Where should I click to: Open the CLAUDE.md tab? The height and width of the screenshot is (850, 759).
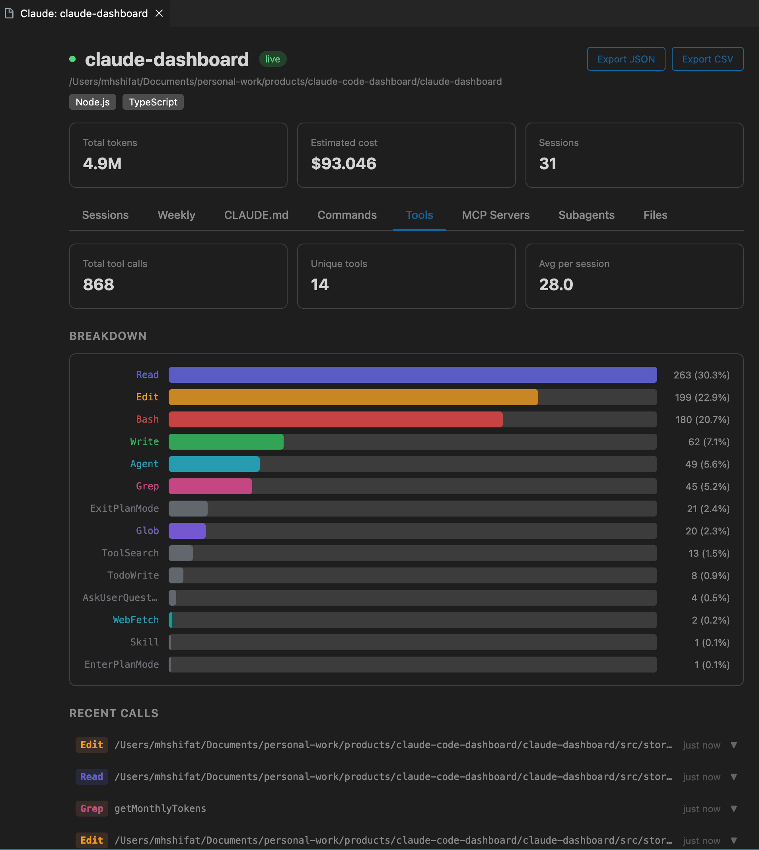point(256,215)
